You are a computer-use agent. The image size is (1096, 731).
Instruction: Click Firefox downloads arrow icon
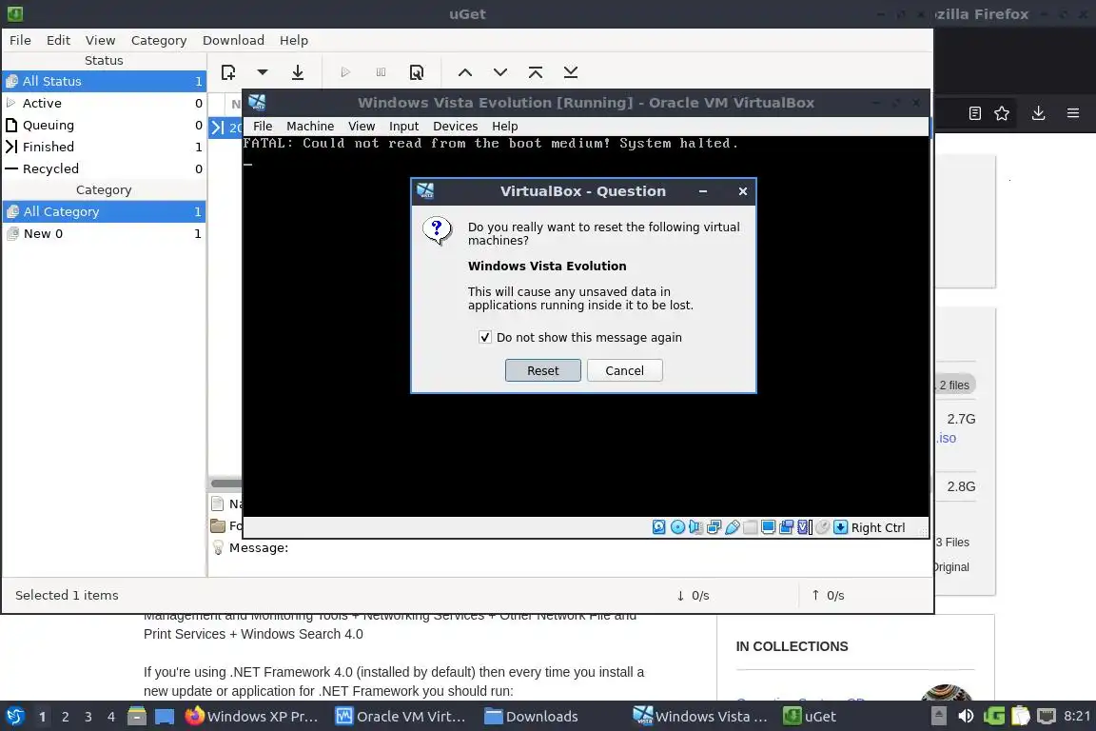point(1039,113)
